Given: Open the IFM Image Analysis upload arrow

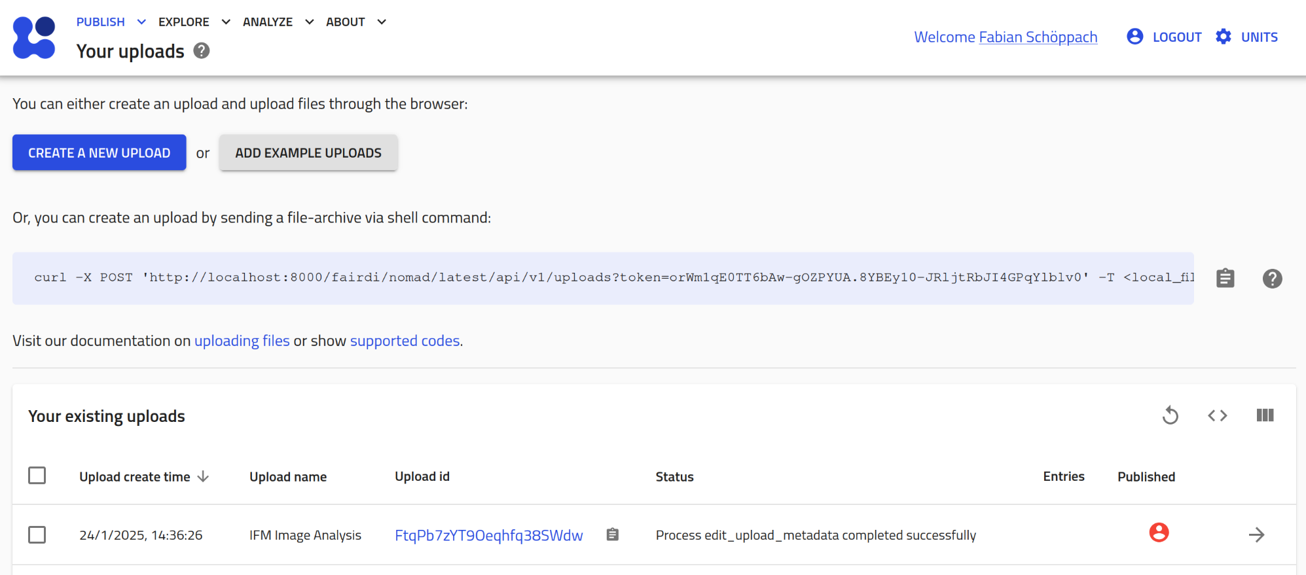Looking at the screenshot, I should click(x=1256, y=535).
